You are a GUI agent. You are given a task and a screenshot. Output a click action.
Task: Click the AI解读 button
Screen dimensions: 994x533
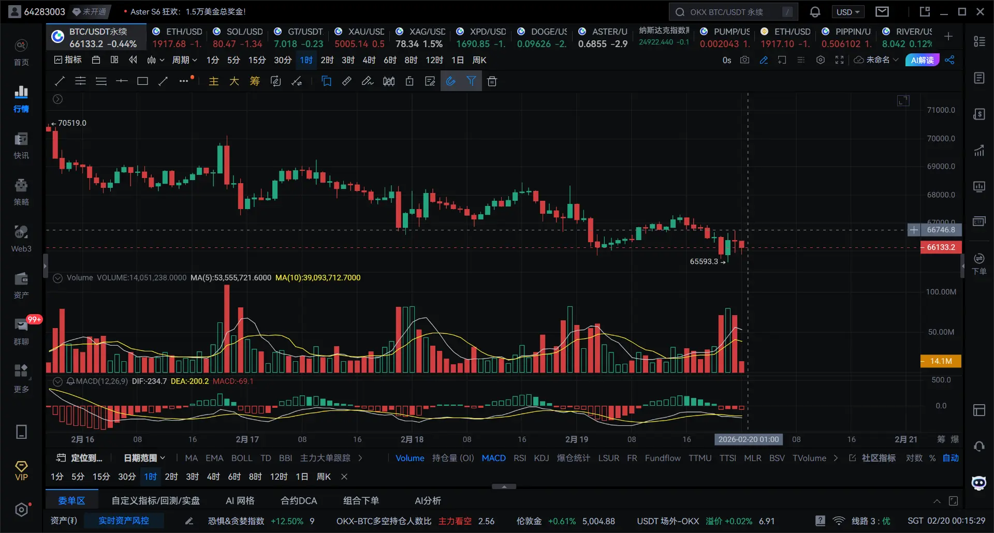tap(922, 60)
